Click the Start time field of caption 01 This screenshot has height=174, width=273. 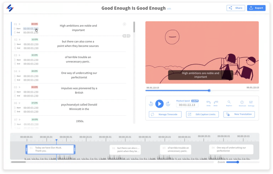pyautogui.click(x=31, y=29)
